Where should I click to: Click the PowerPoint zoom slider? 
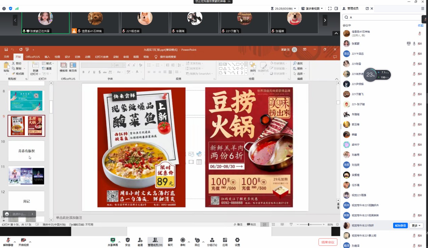click(x=309, y=225)
